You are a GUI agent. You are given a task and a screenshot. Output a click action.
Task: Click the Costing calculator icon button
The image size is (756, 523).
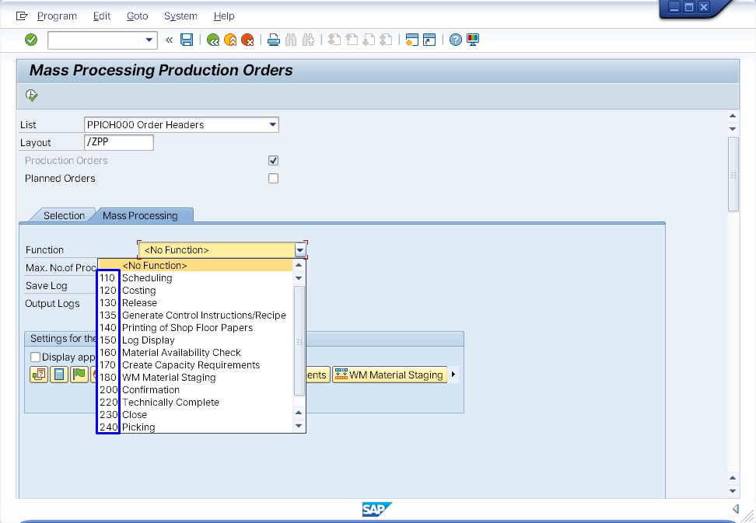pyautogui.click(x=59, y=375)
